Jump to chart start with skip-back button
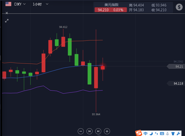This screenshot has height=136, width=185. click(89, 131)
